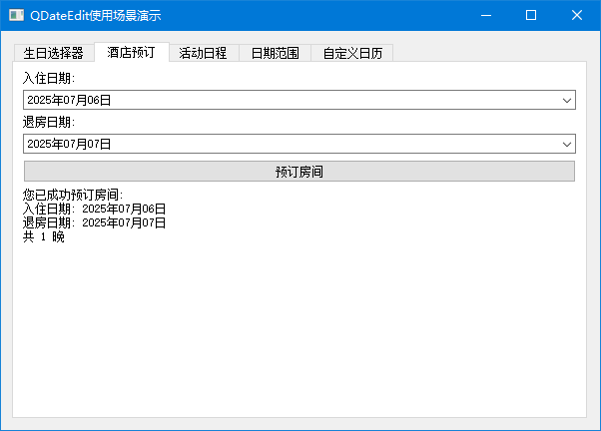Click the 您已成功预订房间: confirmation text
Screen dimensions: 601x431
tap(73, 195)
